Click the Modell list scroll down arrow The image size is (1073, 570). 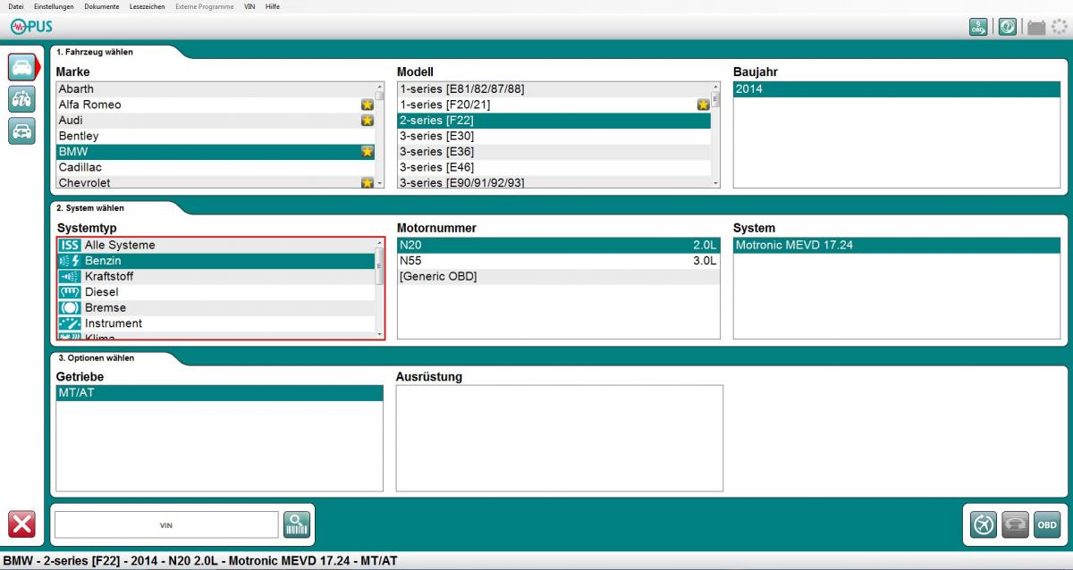pyautogui.click(x=715, y=183)
